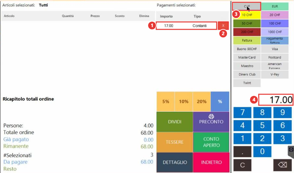Choose Fattura payment type
The height and width of the screenshot is (173, 294).
click(247, 40)
